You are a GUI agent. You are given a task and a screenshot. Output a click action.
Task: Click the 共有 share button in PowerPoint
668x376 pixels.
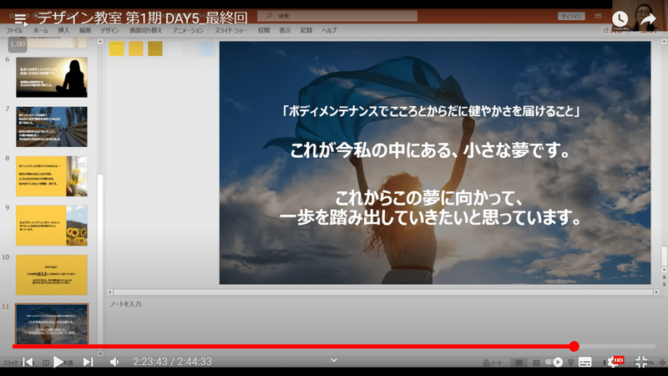tap(614, 30)
